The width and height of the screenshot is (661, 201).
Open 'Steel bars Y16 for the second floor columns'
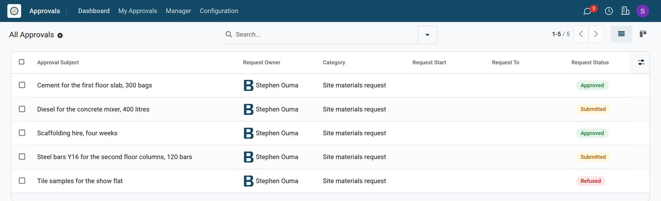(114, 157)
